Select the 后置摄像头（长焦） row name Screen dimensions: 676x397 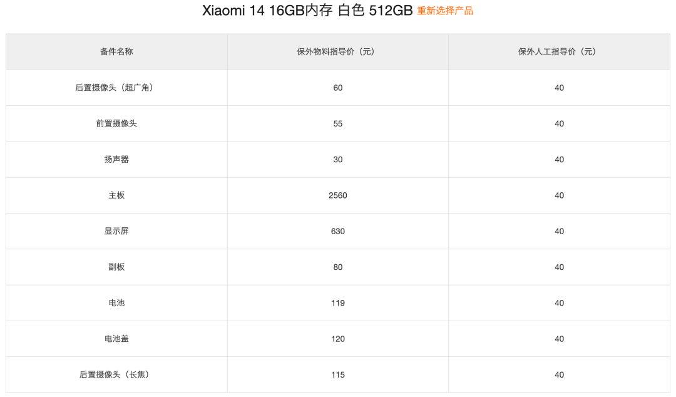click(x=116, y=374)
